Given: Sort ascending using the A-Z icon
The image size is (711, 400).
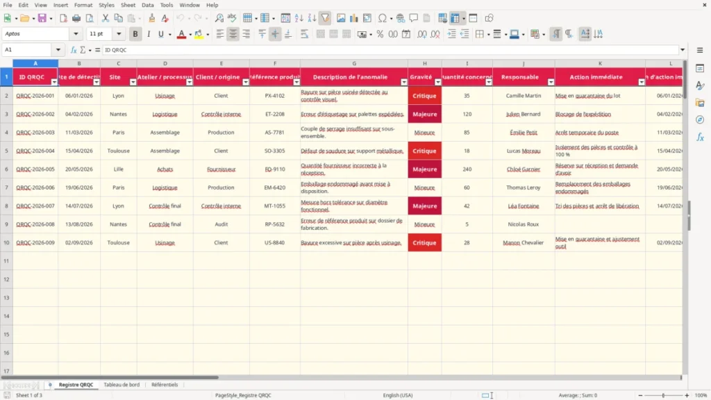Looking at the screenshot, I should point(299,18).
